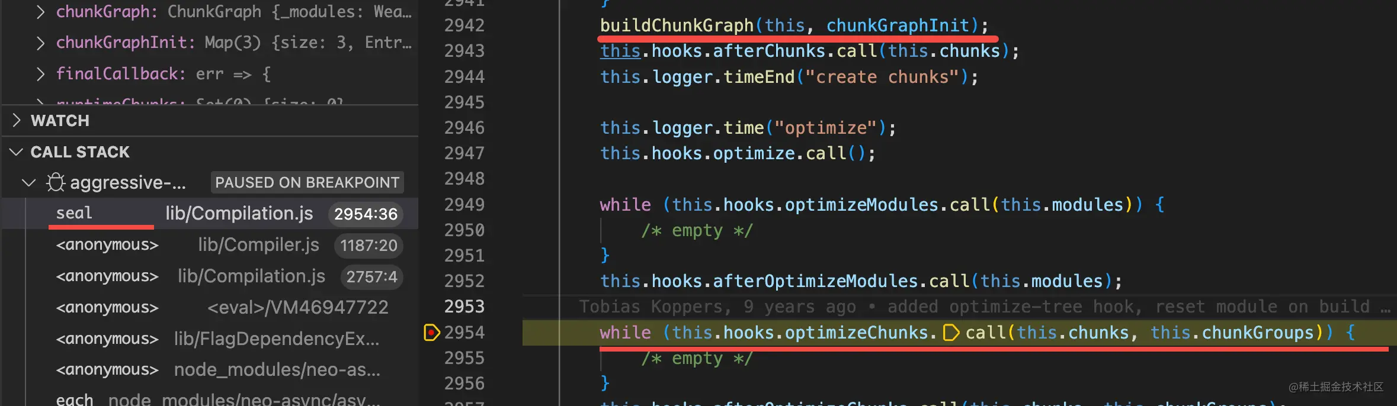Select the anonymous frame at lib/FlagDependencyEx...

pyautogui.click(x=210, y=339)
